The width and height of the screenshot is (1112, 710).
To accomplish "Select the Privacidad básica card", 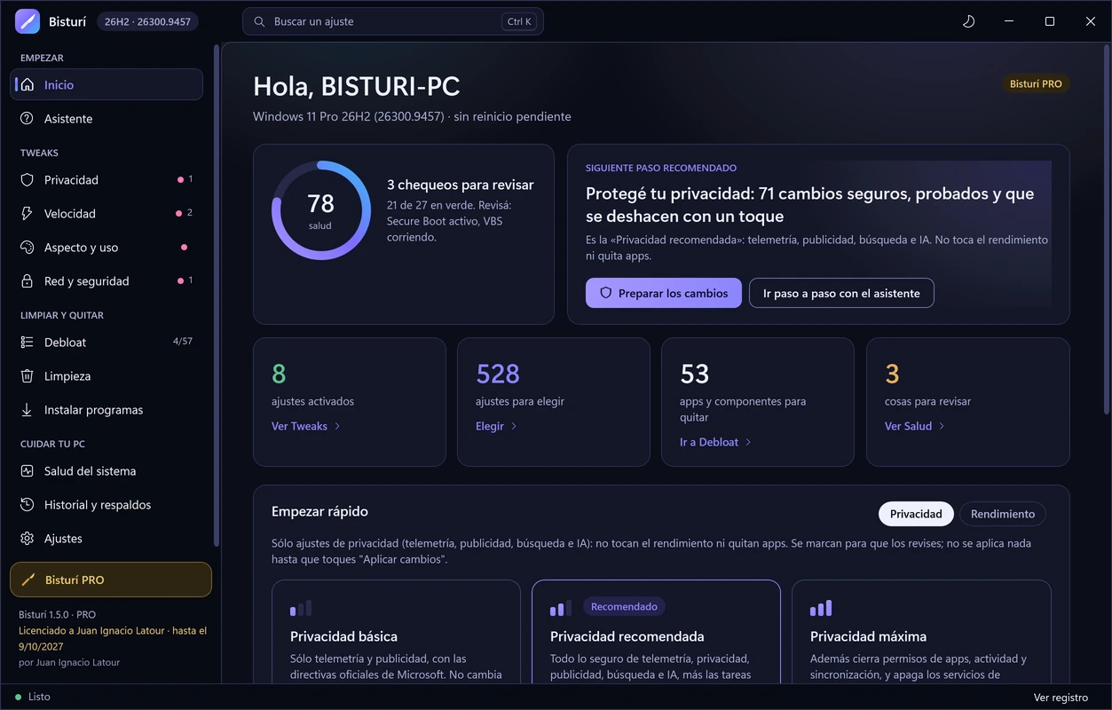I will (x=396, y=632).
